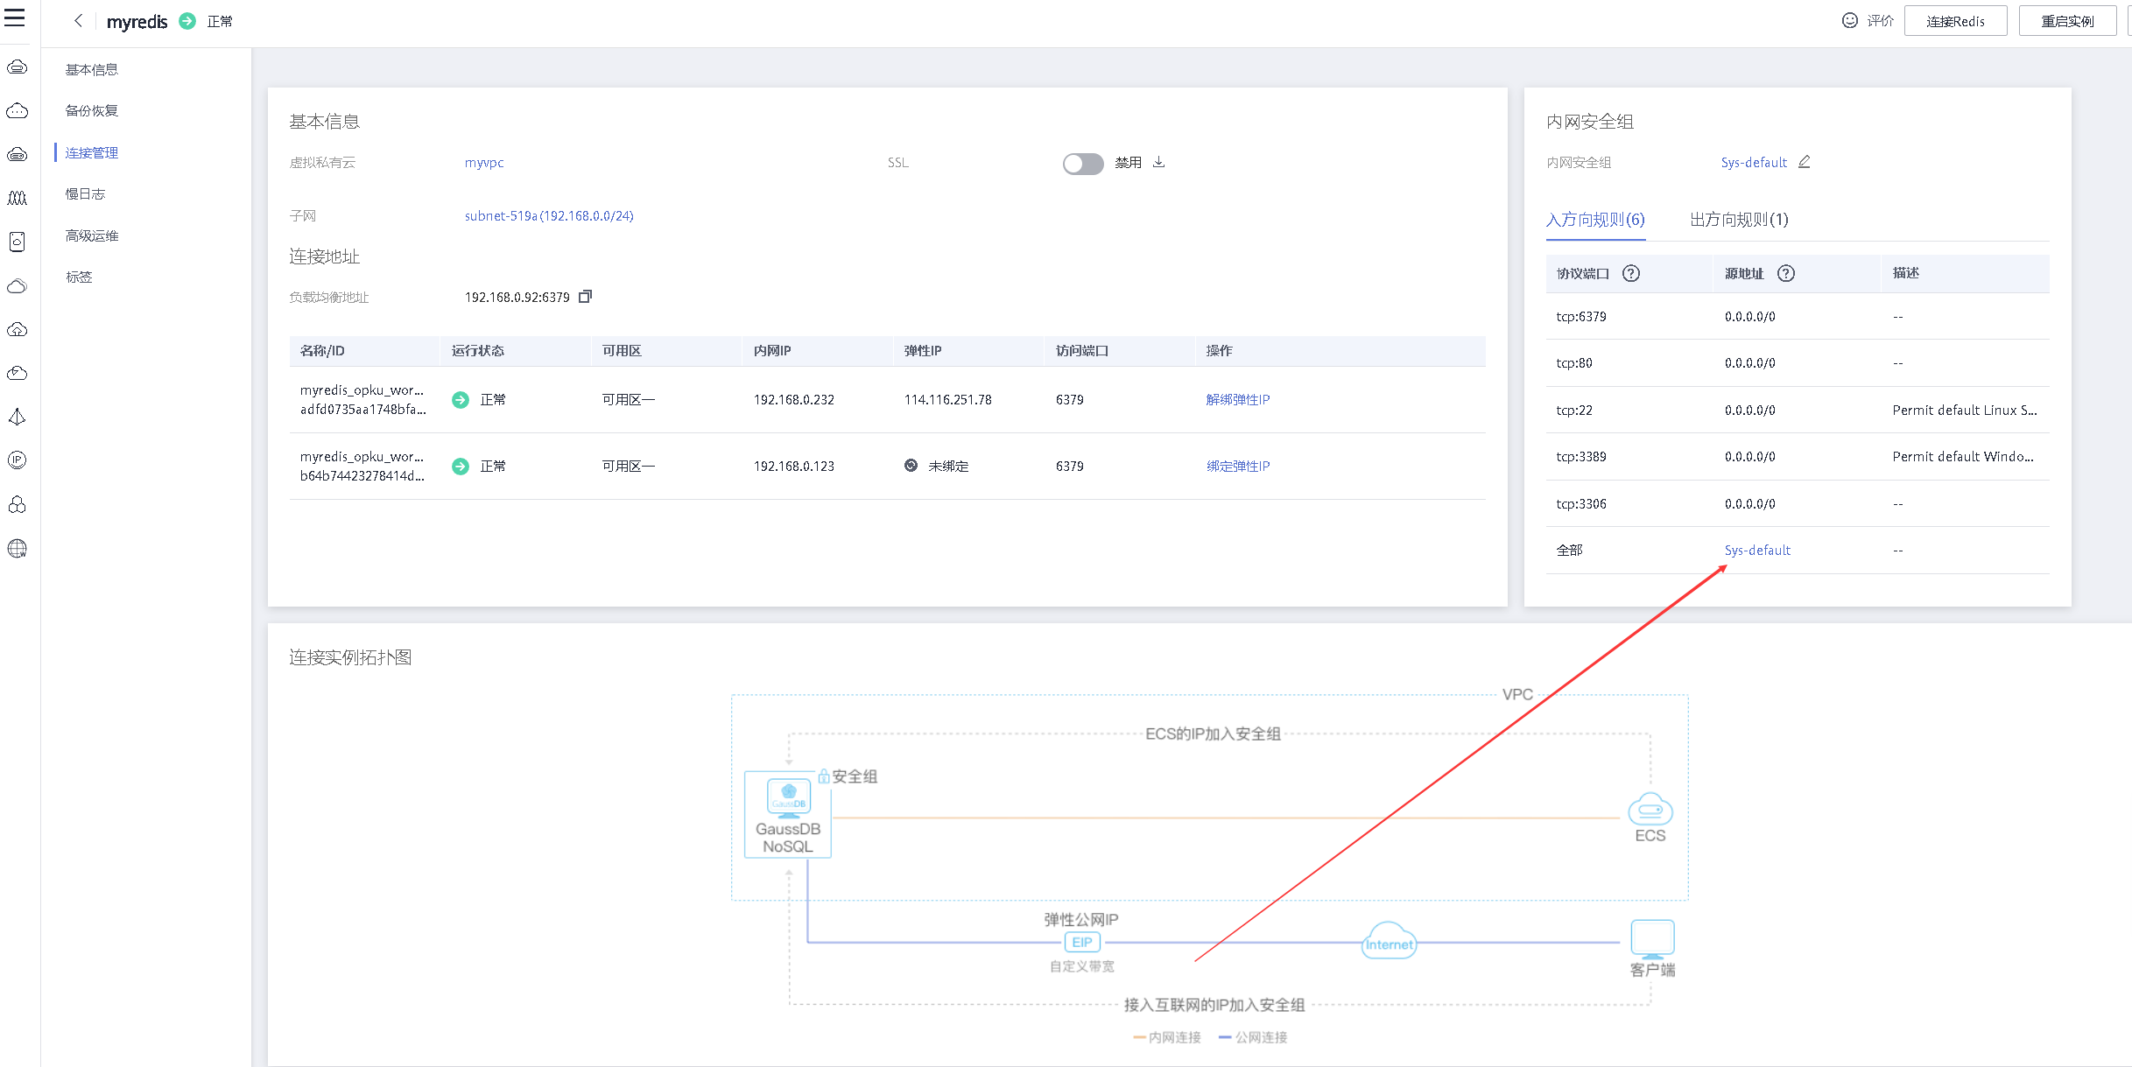Click the back arrow beside myredis

tap(79, 21)
